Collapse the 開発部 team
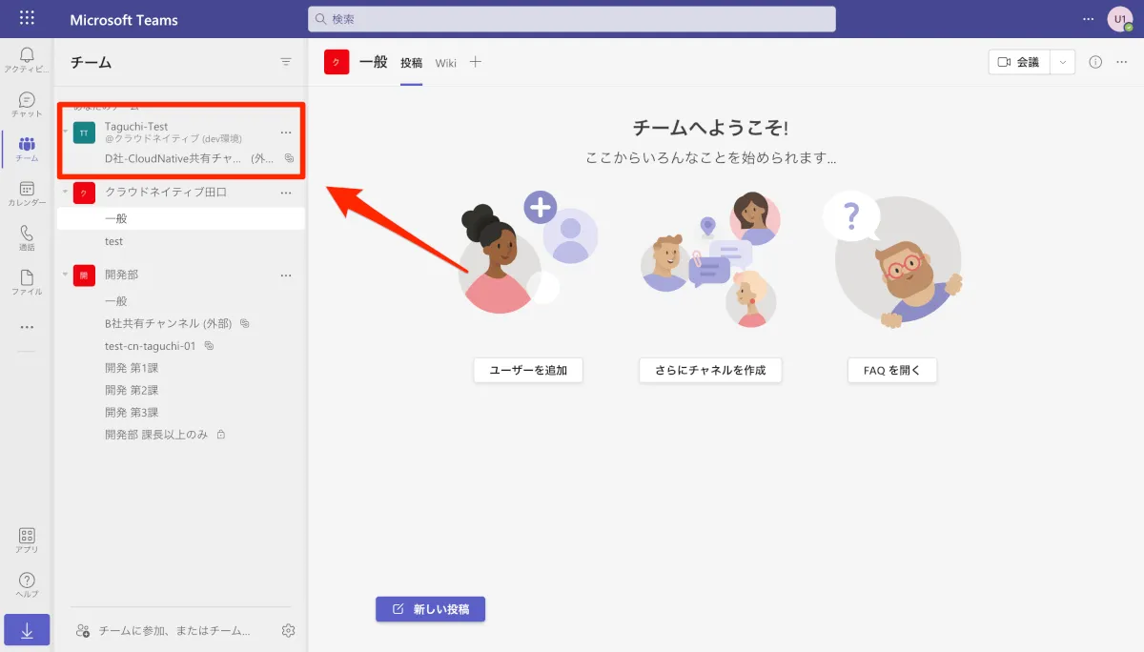Viewport: 1144px width, 652px height. [65, 275]
